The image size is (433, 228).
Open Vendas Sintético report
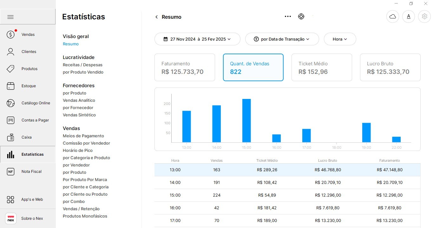point(79,115)
